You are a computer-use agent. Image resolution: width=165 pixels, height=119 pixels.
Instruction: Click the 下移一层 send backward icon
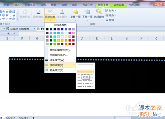tap(87, 12)
